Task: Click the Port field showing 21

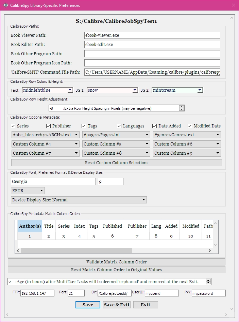Action: click(76, 293)
